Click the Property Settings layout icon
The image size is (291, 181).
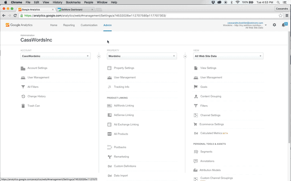coord(110,68)
